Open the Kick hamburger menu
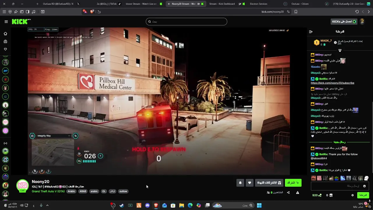373x210 pixels. tap(6, 22)
